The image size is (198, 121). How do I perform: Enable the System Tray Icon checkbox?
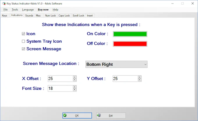pos(23,41)
